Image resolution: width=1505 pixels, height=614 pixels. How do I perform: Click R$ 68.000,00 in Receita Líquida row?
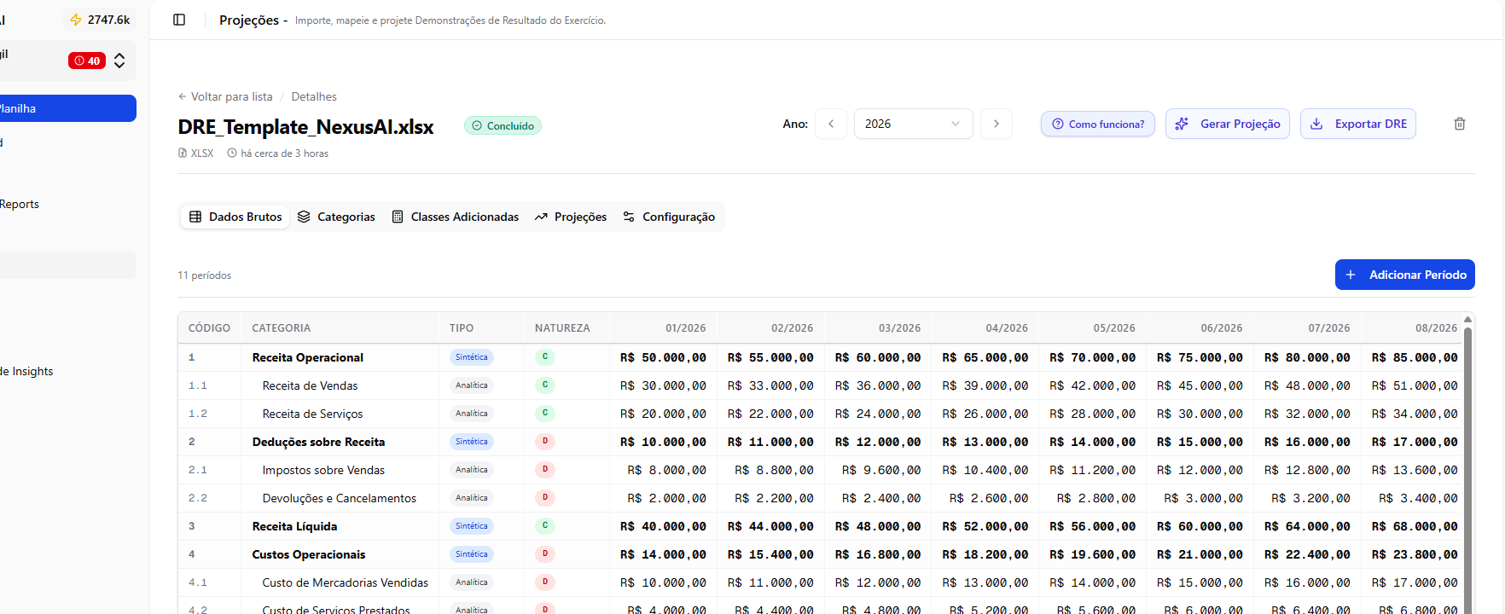coord(1415,526)
